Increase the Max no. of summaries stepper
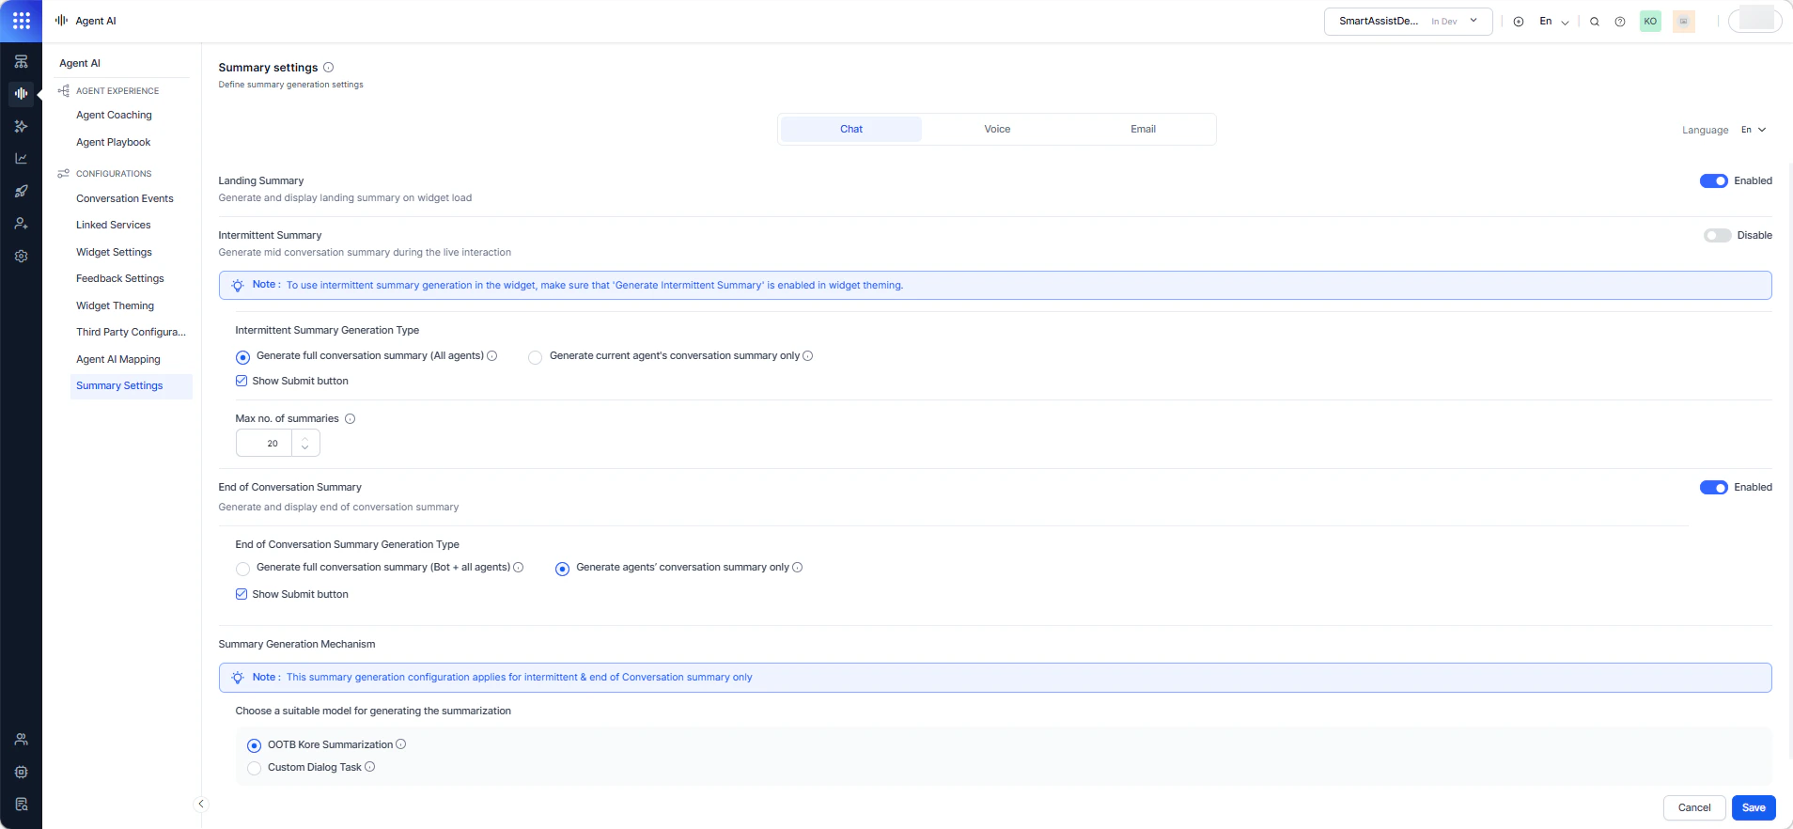Viewport: 1793px width, 829px height. pos(305,437)
